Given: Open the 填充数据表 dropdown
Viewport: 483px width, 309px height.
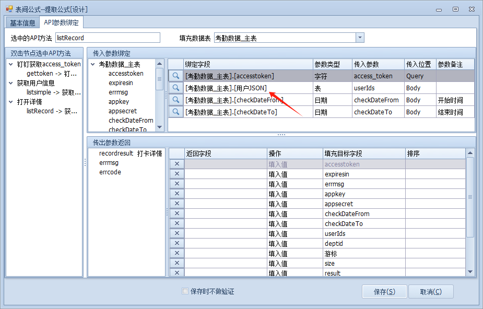Looking at the screenshot, I should [x=360, y=38].
